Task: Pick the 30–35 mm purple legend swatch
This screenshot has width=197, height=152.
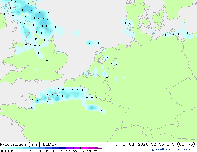Action: pos(70,148)
